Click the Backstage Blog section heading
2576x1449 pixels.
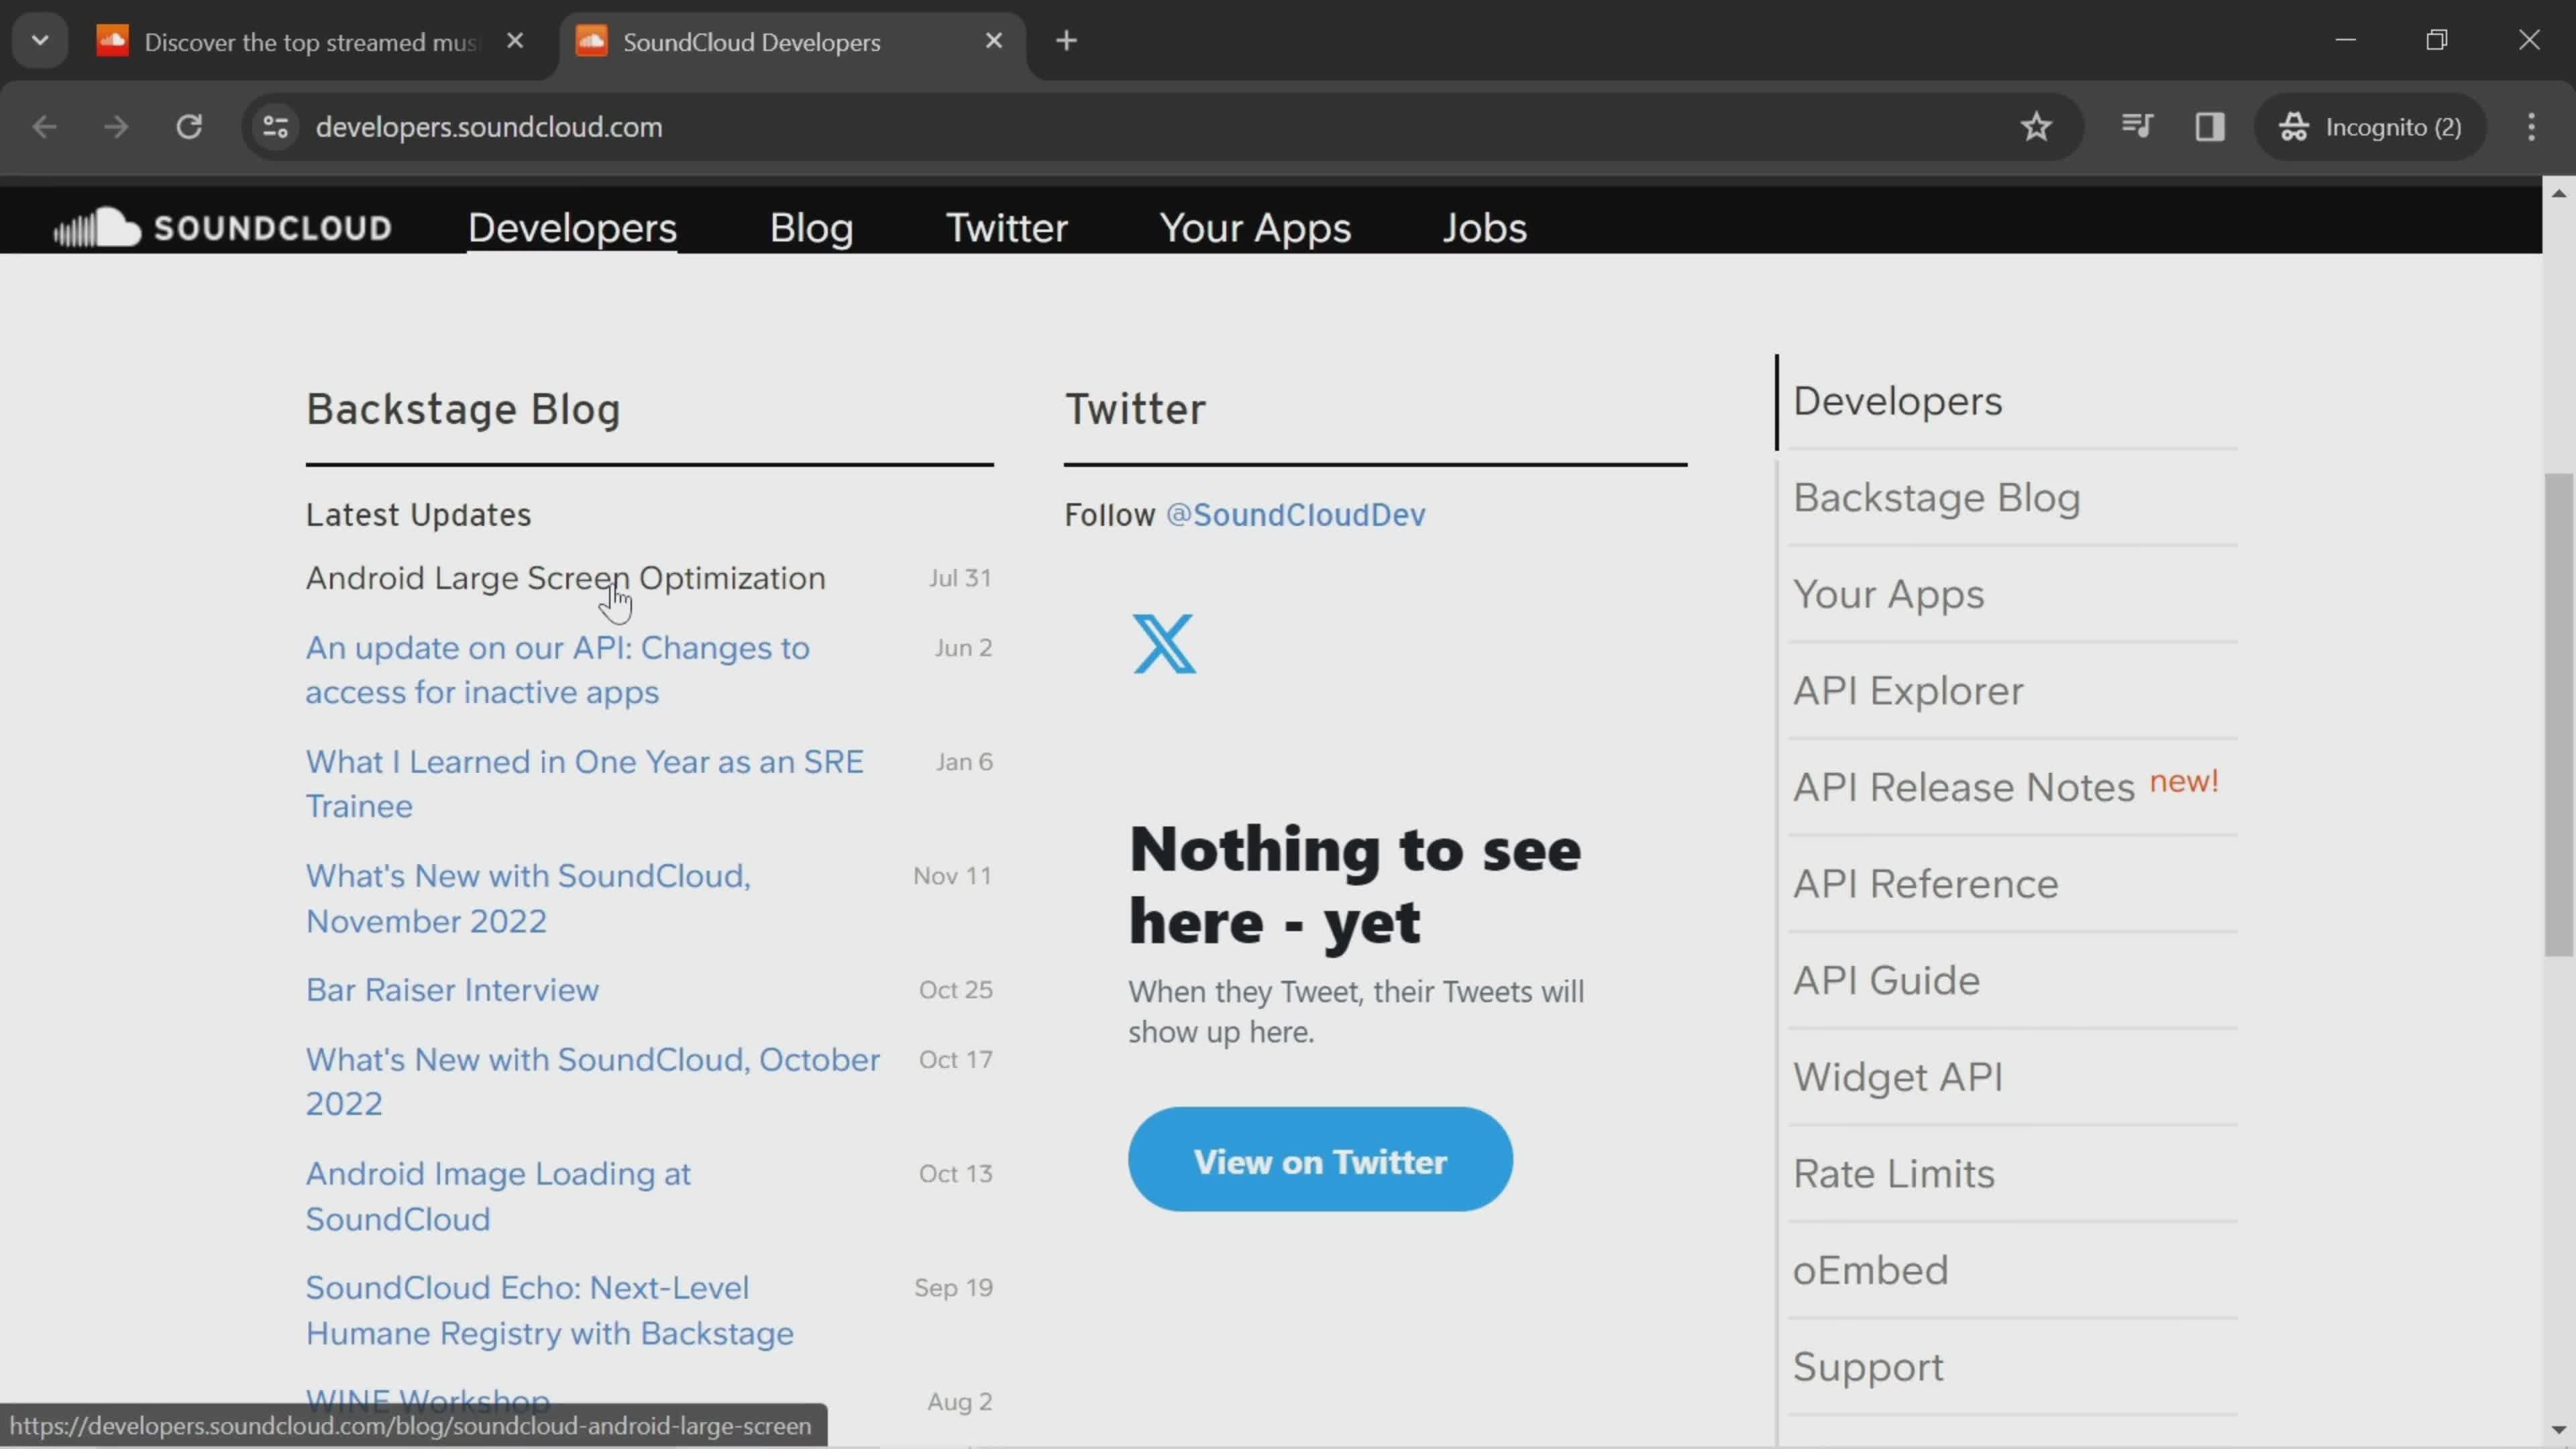463,409
